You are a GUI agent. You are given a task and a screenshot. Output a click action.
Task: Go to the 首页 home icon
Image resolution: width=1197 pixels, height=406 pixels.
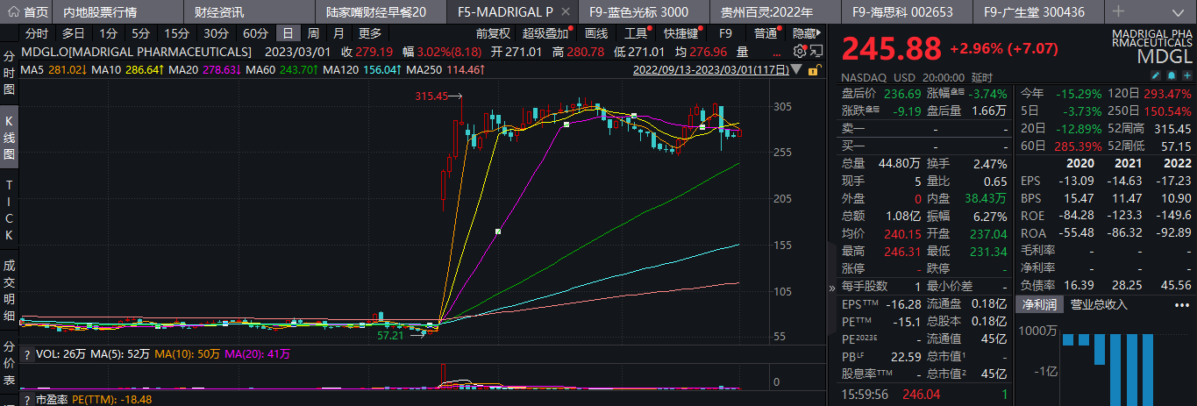(12, 12)
